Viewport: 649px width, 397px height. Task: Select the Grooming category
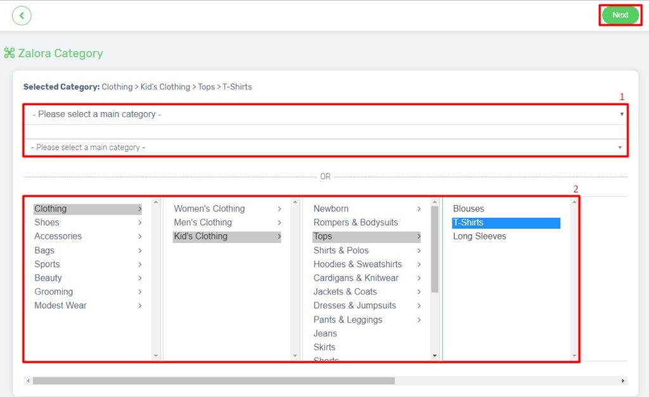pos(87,291)
